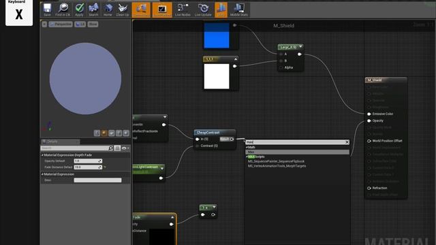
Task: Click the 1-x node input pin
Action: pyautogui.click(x=203, y=215)
